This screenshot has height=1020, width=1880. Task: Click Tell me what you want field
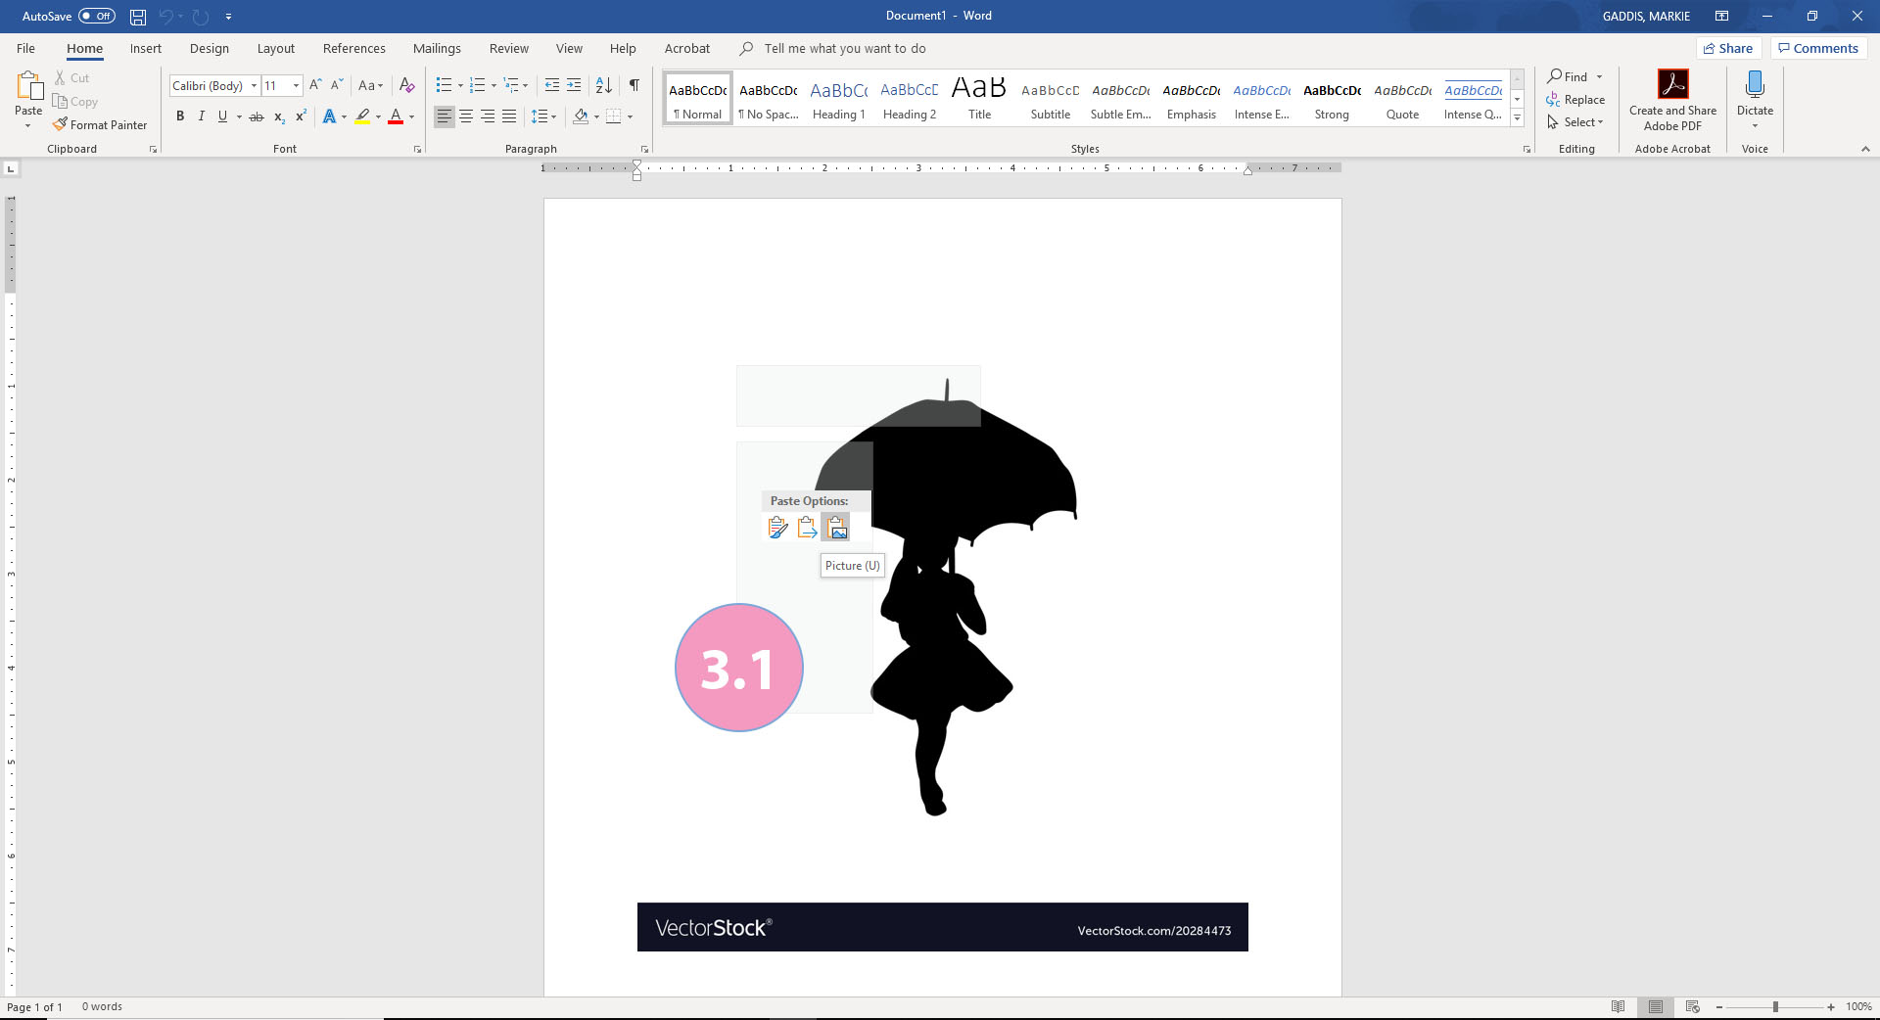pyautogui.click(x=844, y=48)
